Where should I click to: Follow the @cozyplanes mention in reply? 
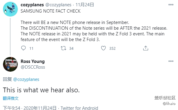click(26, 79)
